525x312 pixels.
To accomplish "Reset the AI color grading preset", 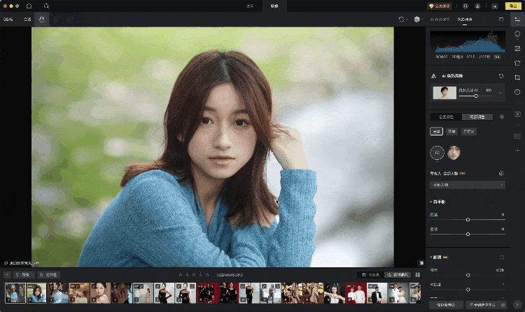I will (x=500, y=75).
